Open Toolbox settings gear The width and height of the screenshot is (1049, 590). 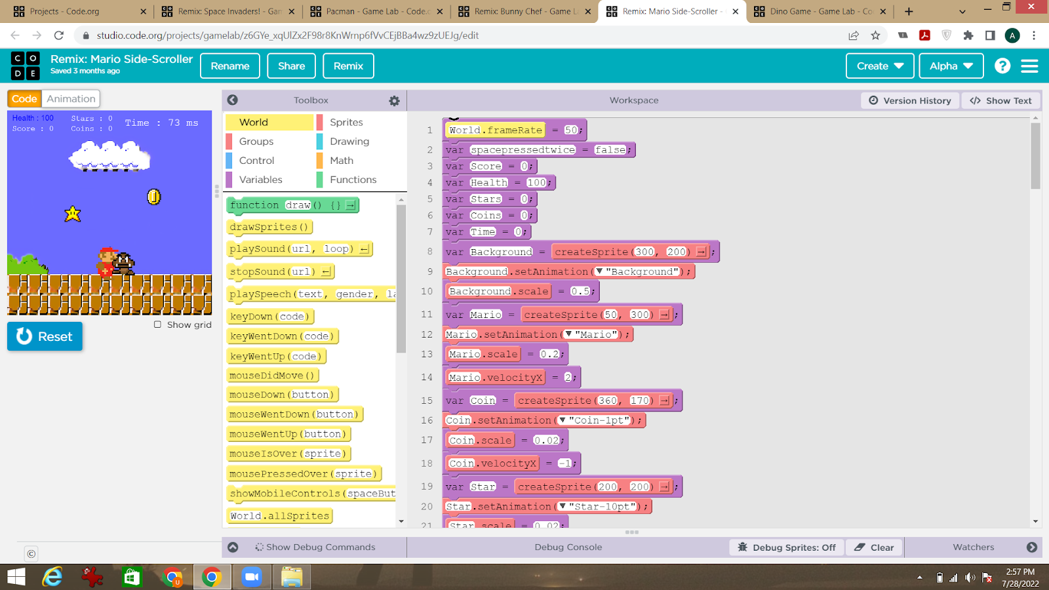(394, 101)
